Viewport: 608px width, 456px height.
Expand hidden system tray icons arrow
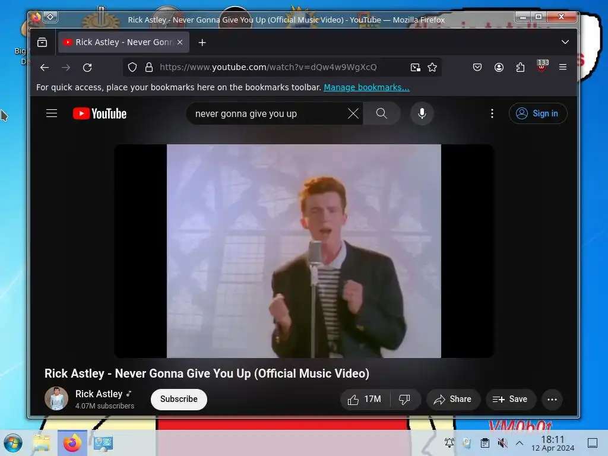coord(520,443)
